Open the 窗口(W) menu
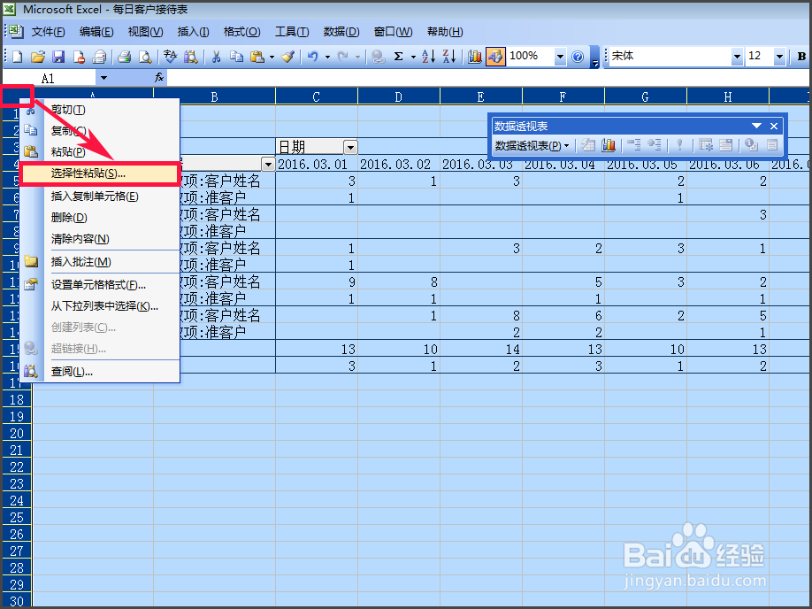812x609 pixels. (x=393, y=32)
